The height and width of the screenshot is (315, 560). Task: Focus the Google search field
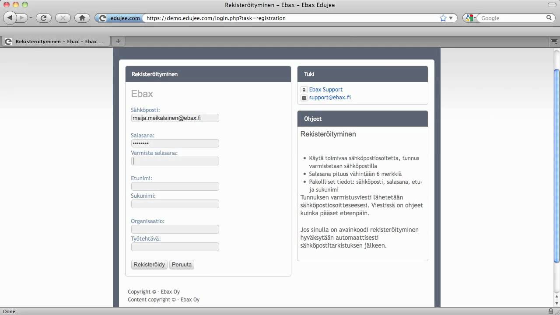coord(512,18)
